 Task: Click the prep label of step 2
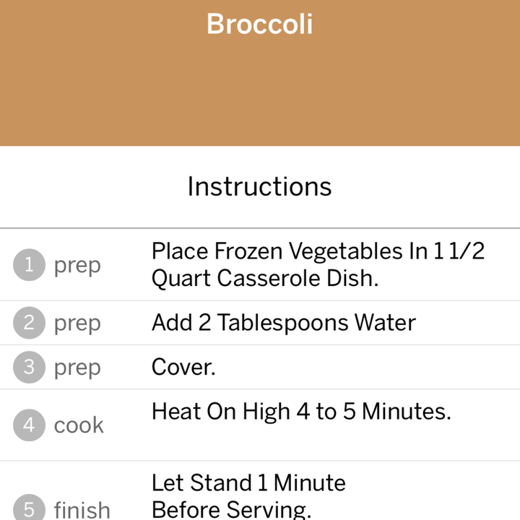coord(77,324)
